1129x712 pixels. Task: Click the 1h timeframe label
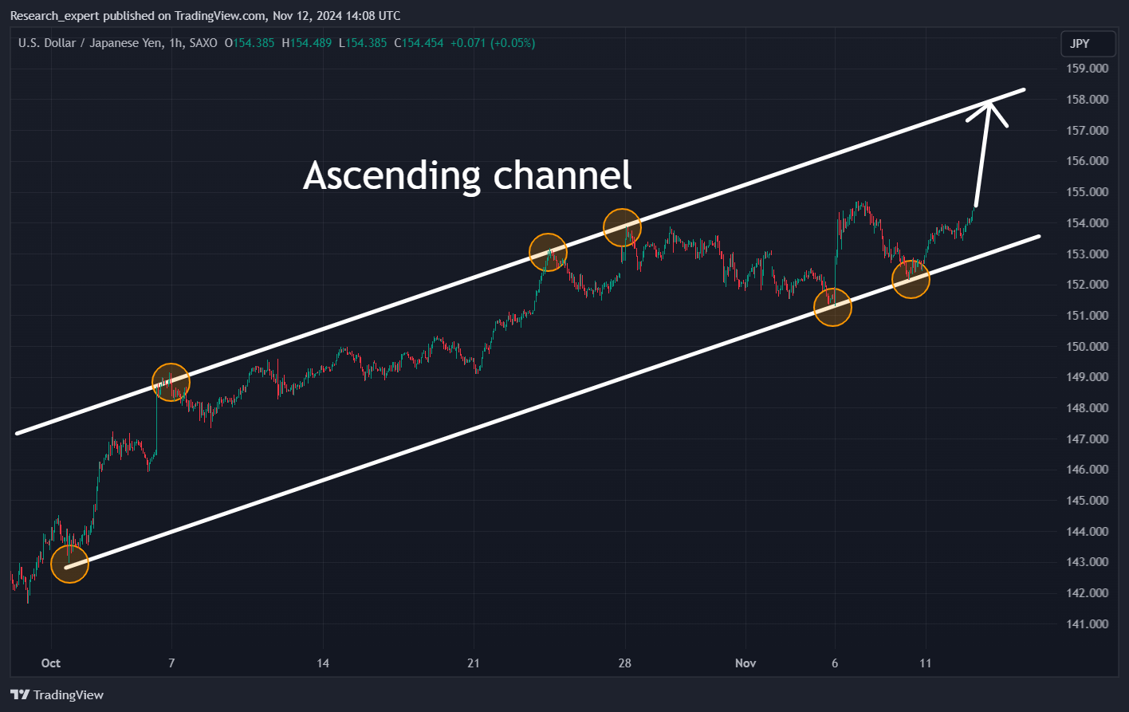coord(175,43)
